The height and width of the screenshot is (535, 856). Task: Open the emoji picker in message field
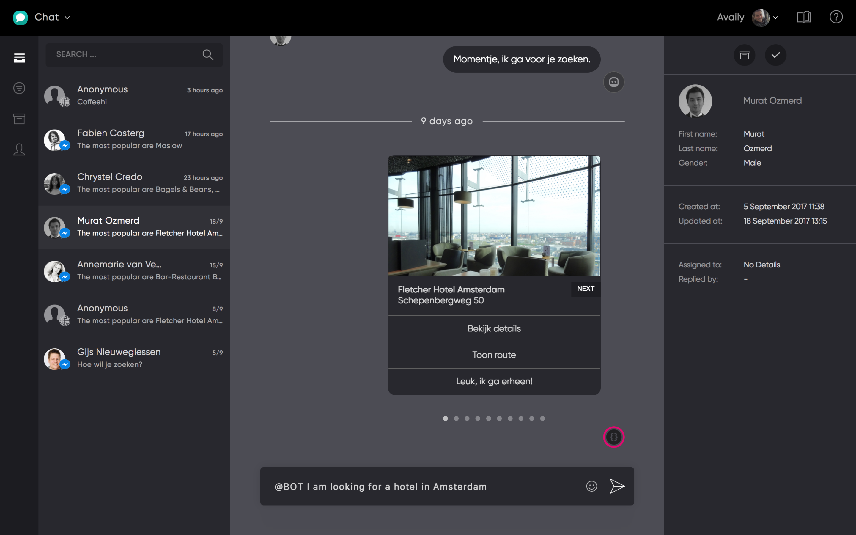591,486
